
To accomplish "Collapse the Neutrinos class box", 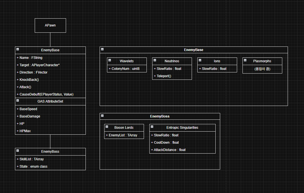I will point(155,60).
